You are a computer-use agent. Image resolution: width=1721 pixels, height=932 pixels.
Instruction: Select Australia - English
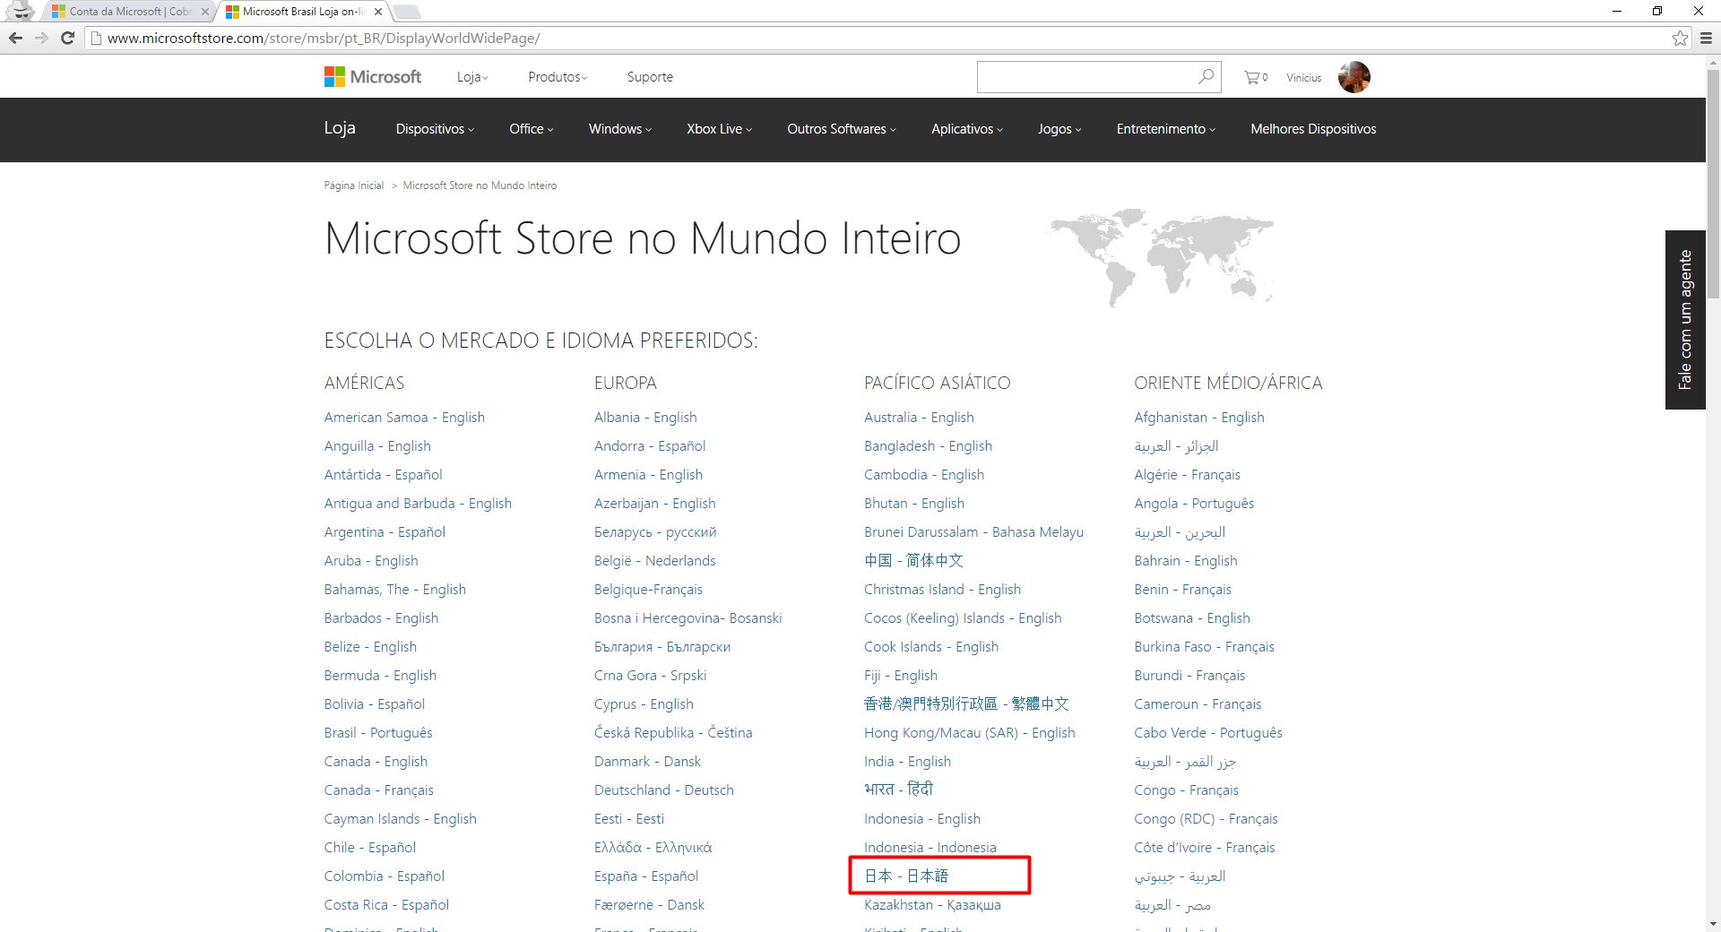[919, 418]
